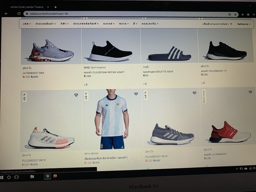Expand the ประเภทผลิตภัณฑ์ filter dropdown
Screen dimensions: 256x192
pyautogui.click(x=86, y=24)
